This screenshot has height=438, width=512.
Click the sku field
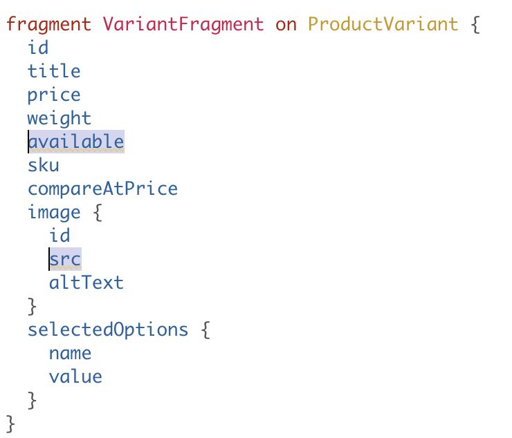[44, 165]
